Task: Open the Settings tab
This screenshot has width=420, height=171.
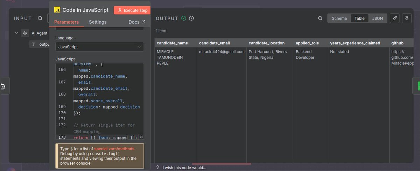Action: point(98,22)
